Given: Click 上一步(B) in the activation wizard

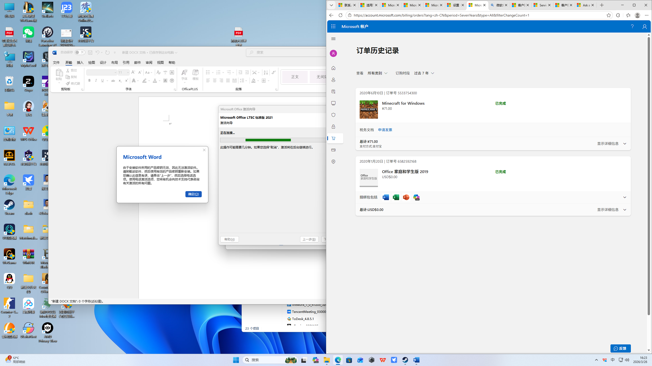Looking at the screenshot, I should 309,239.
